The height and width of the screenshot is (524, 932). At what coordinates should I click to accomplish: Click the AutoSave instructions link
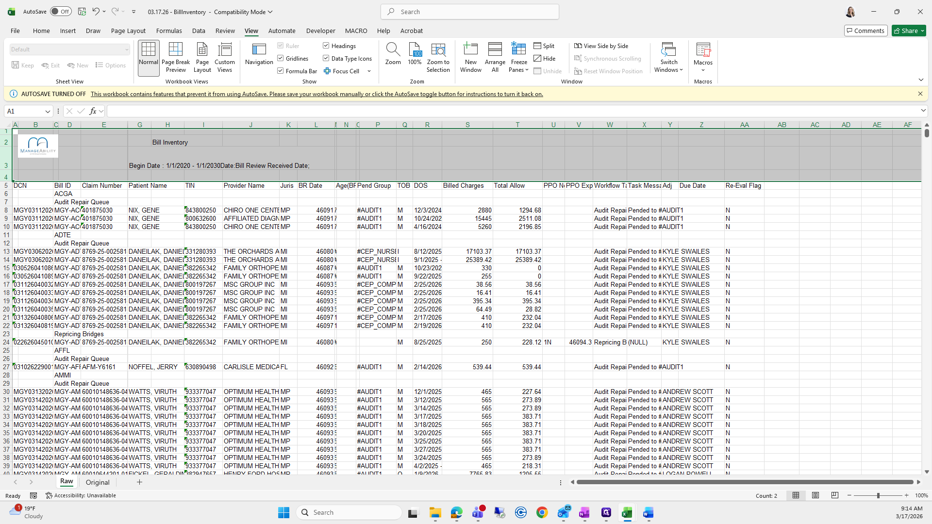pyautogui.click(x=316, y=94)
